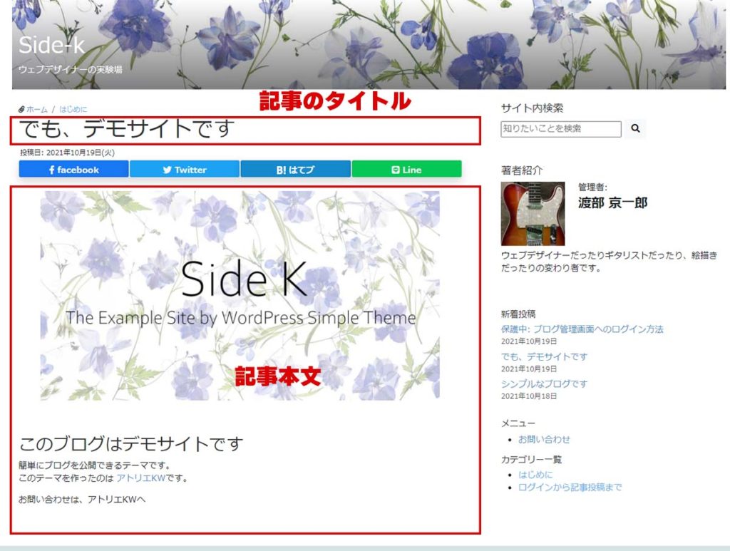
Task: Open でも、デモサイトです in the 新着投稿 list
Action: coord(544,356)
